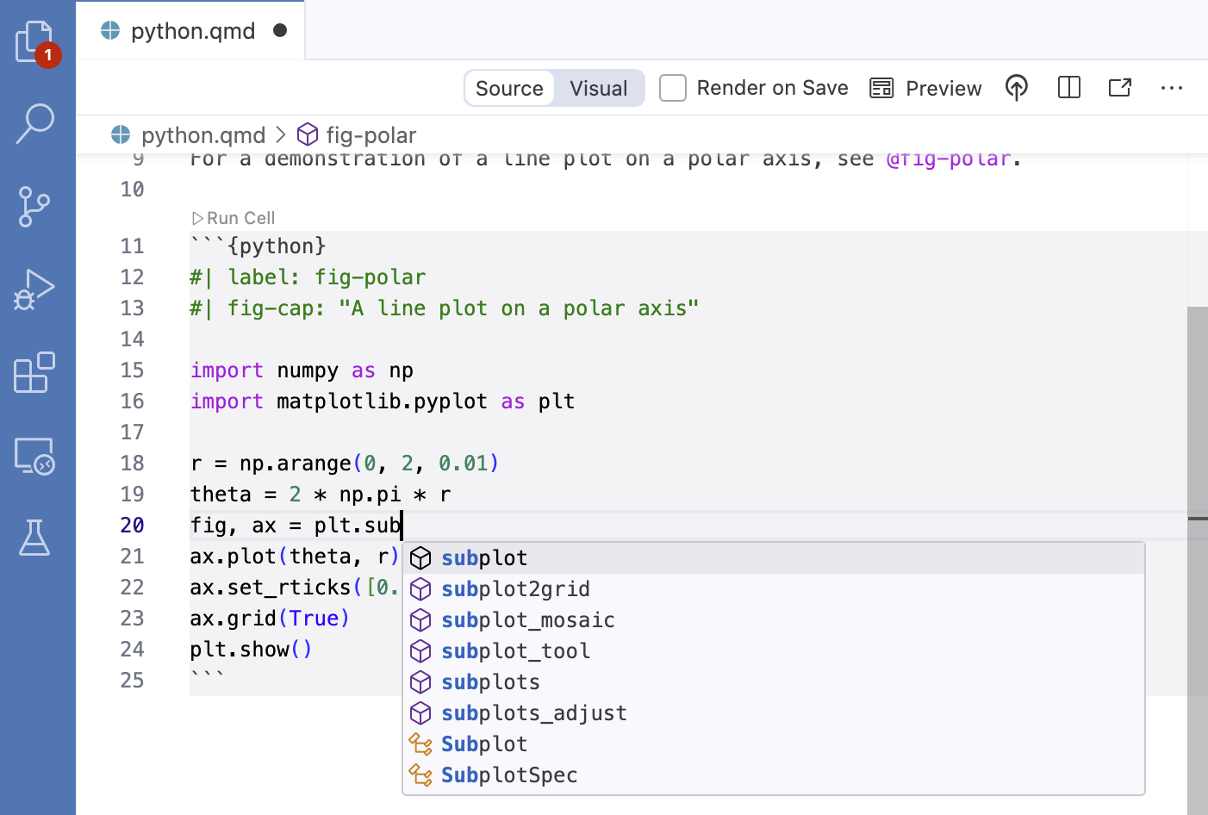Open the Source Control view

(34, 207)
